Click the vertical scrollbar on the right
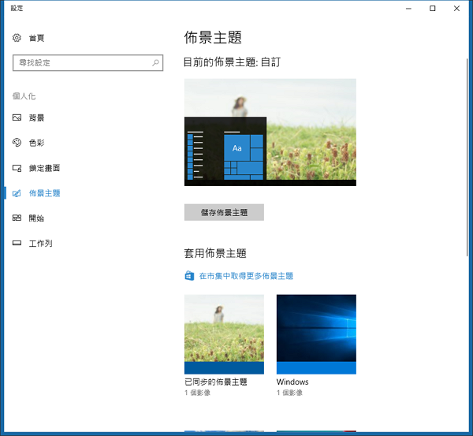The width and height of the screenshot is (473, 436). pyautogui.click(x=467, y=157)
